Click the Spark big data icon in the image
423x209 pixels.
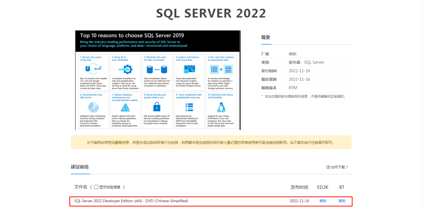pos(93,69)
